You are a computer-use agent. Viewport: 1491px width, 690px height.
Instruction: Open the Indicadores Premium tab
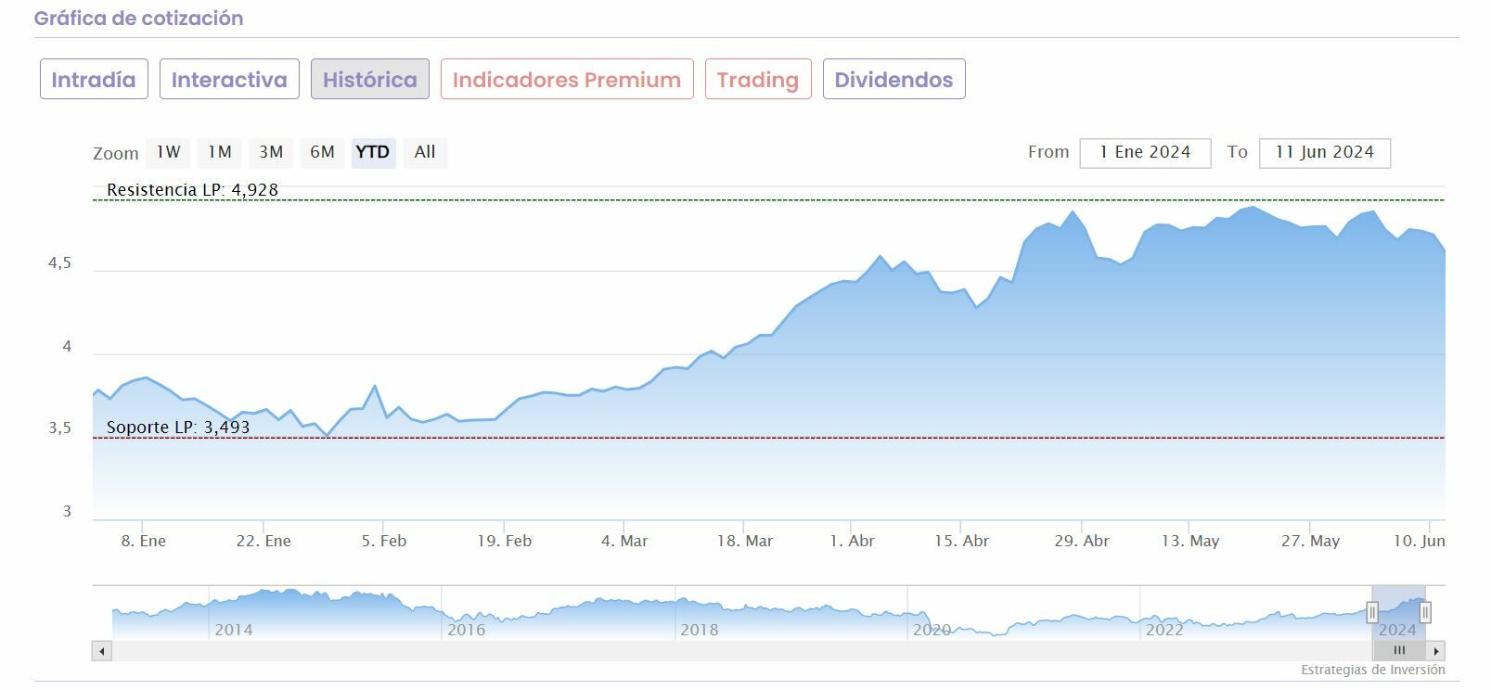(x=567, y=80)
